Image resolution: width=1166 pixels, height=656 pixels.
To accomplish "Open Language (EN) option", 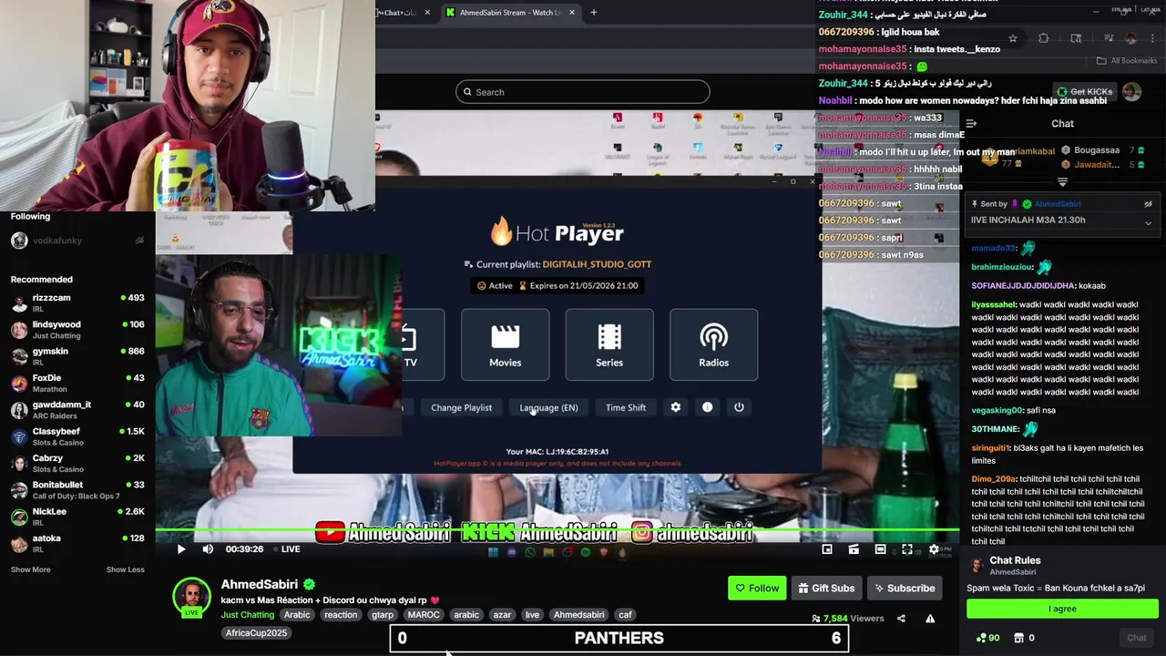I will 548,407.
